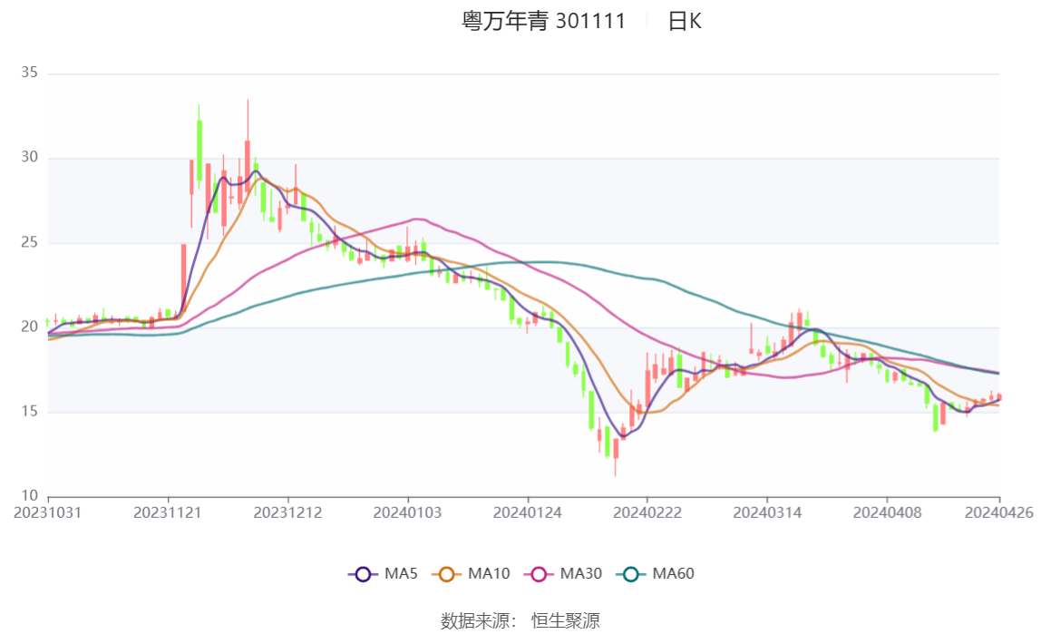Click the 20 price axis label
This screenshot has height=634, width=1041.
(x=29, y=327)
